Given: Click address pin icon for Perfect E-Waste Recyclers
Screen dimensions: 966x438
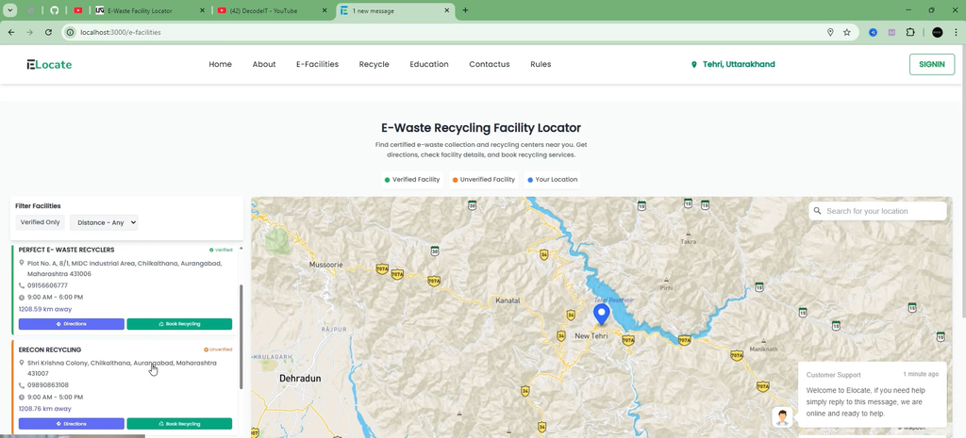Looking at the screenshot, I should (x=22, y=263).
